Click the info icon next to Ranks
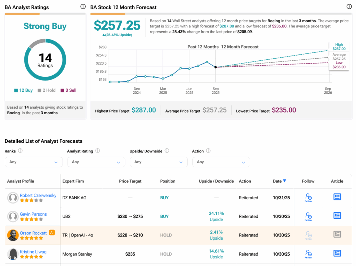Viewport: 356px width, 266px height. tap(20, 151)
